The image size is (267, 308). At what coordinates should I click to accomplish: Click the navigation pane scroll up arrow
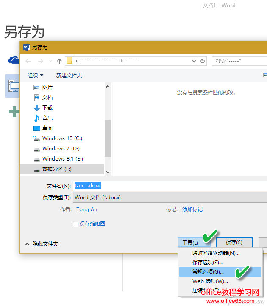pos(108,86)
